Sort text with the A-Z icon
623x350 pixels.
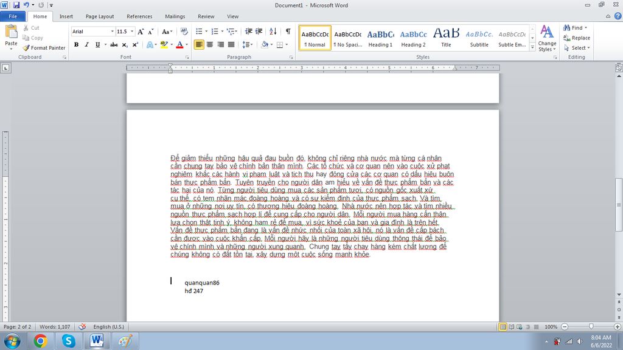273,32
